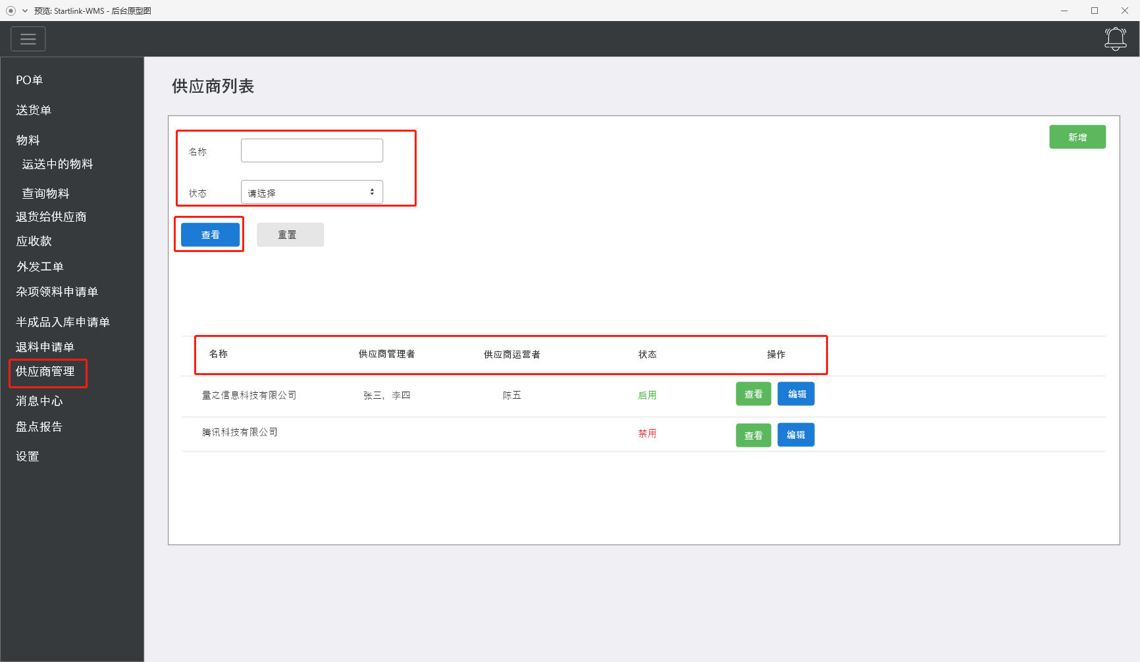Click the red 禁用 status text
Image resolution: width=1140 pixels, height=662 pixels.
pos(648,434)
